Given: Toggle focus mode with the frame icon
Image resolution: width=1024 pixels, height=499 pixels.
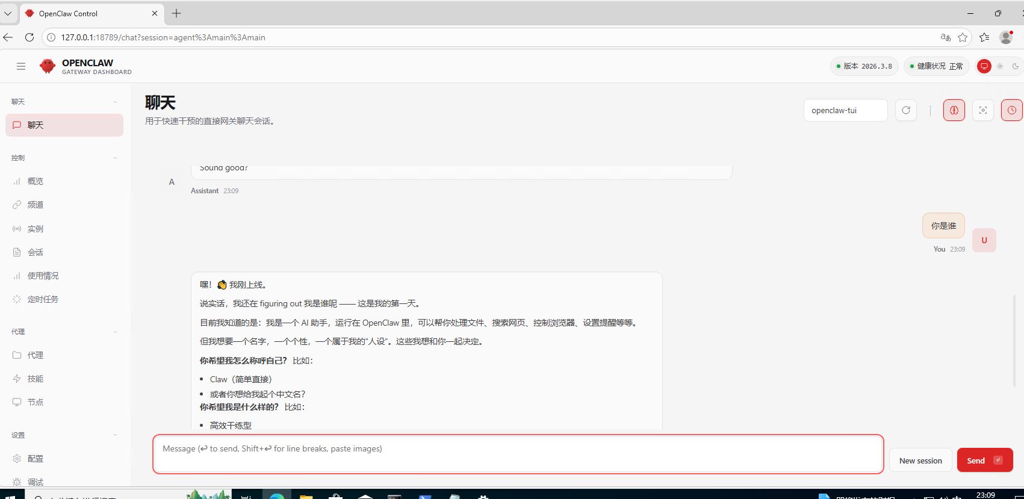Looking at the screenshot, I should 982,110.
